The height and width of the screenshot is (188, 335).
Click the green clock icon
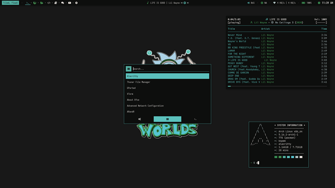[x=319, y=3]
